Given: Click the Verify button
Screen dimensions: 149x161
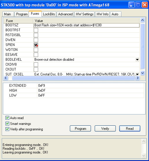Looking at the screenshot, I should click(x=105, y=129).
